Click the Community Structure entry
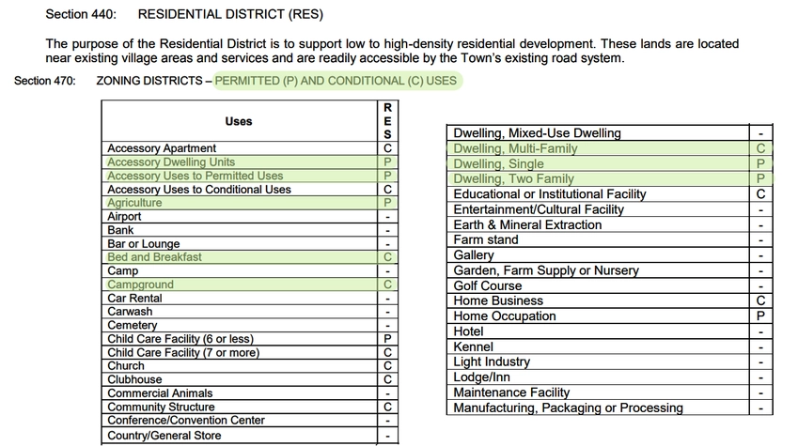This screenshot has width=798, height=446. coord(161,408)
